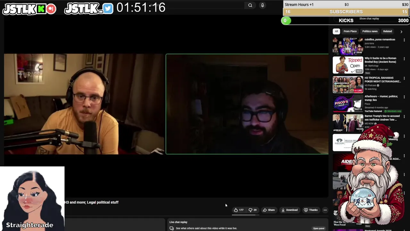Select the Politics news filter chip
The height and width of the screenshot is (231, 410).
pyautogui.click(x=370, y=31)
